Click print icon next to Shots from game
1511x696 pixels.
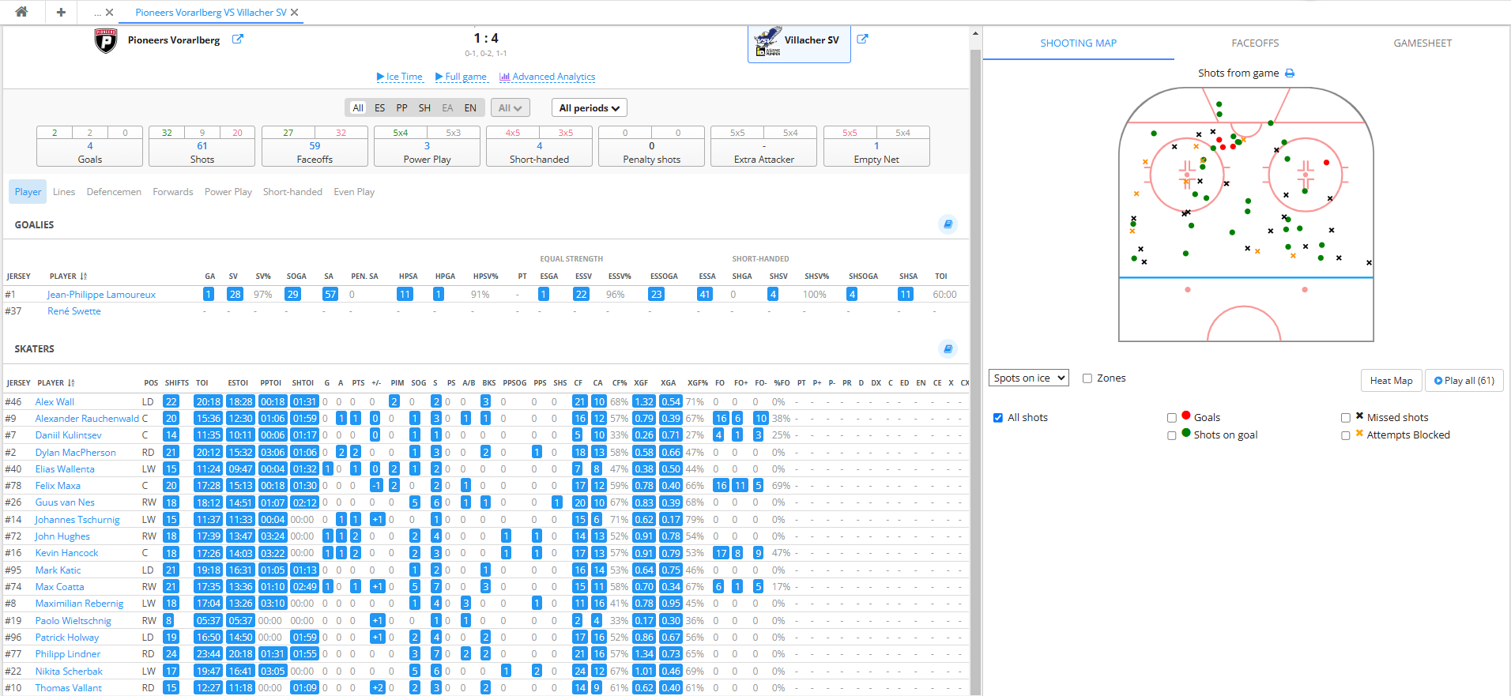click(1290, 73)
